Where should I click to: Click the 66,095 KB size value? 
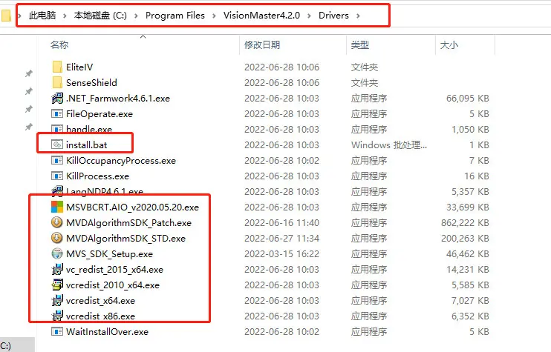point(468,98)
